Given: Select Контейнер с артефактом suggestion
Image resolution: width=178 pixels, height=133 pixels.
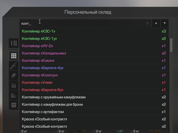Looking at the screenshot, I should click(x=94, y=112).
